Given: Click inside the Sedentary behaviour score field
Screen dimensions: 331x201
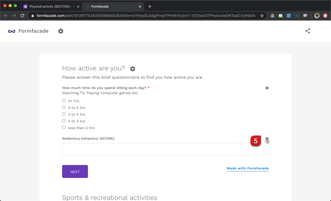Looking at the screenshot, I should point(165,149).
